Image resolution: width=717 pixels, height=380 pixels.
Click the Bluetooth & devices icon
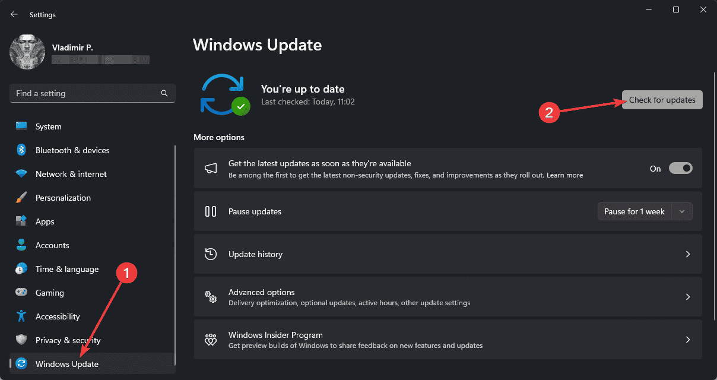tap(22, 150)
